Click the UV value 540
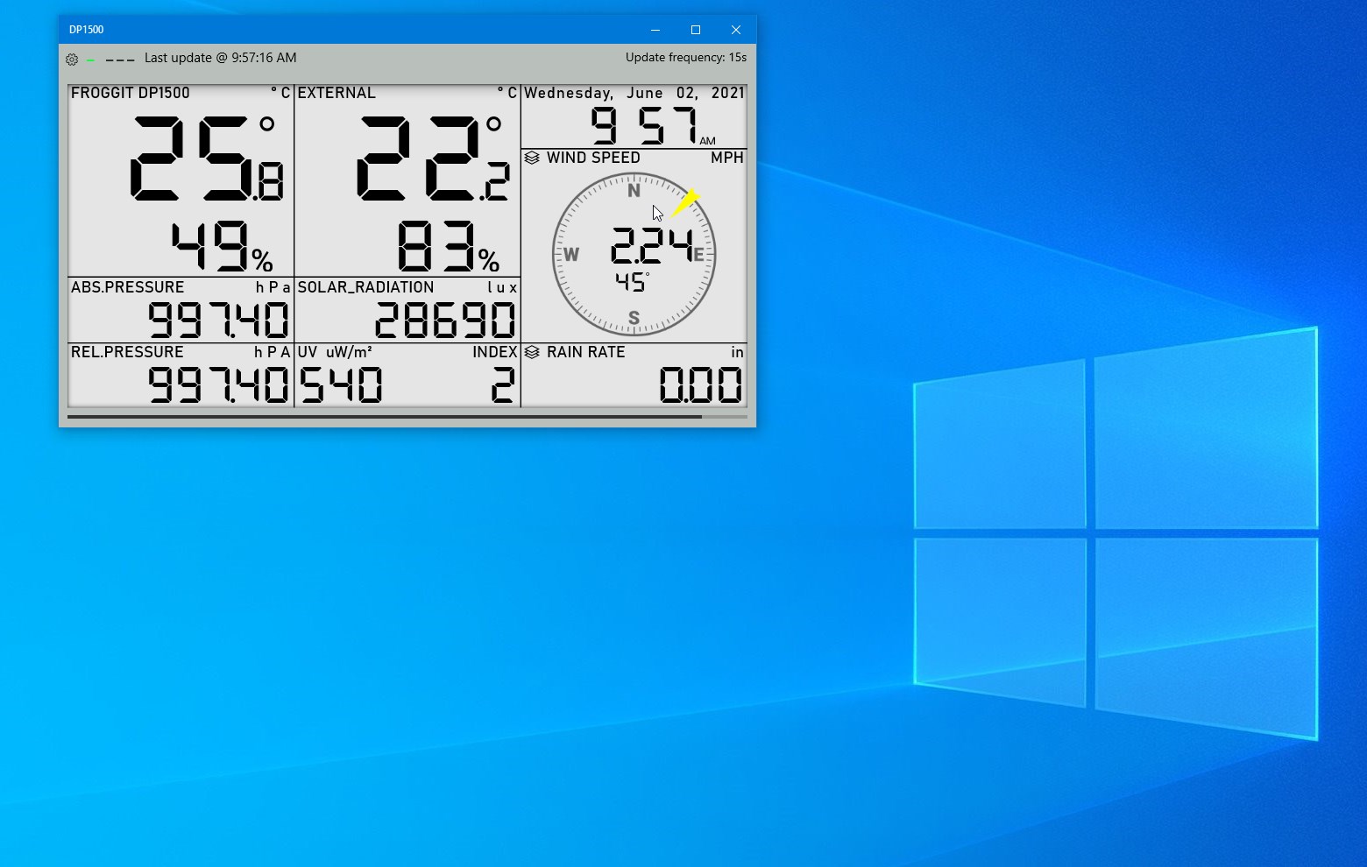 341,384
